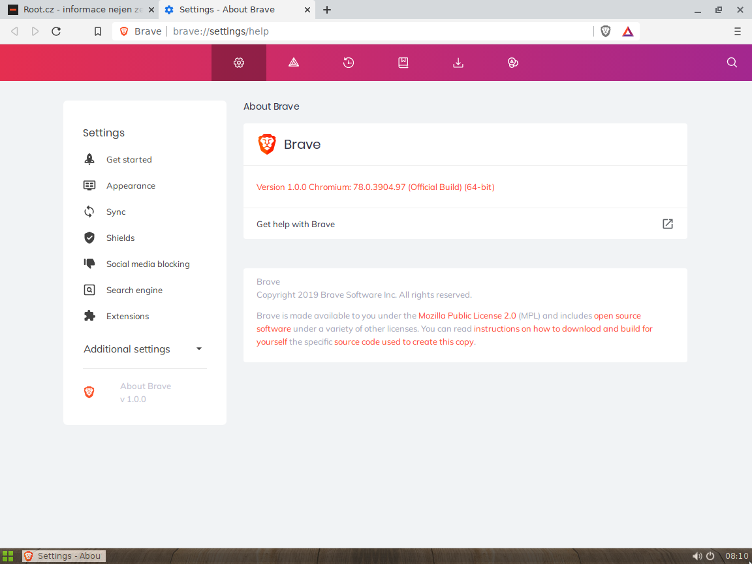Open History from the pink header bar
The width and height of the screenshot is (752, 564).
(348, 62)
